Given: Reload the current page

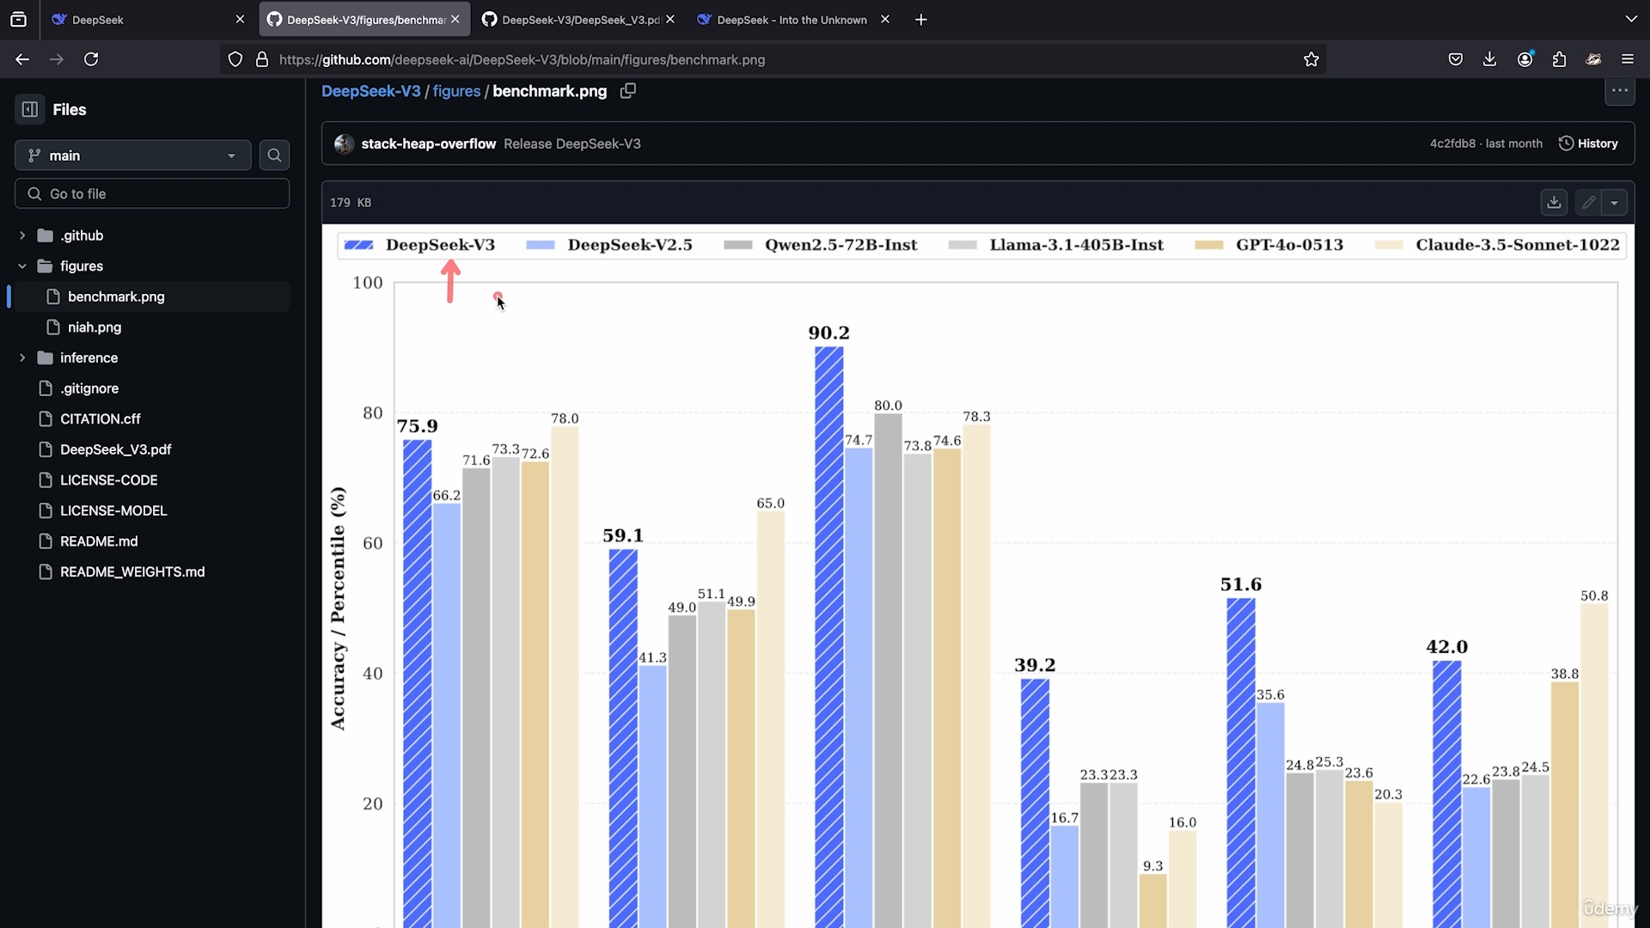Looking at the screenshot, I should [91, 59].
